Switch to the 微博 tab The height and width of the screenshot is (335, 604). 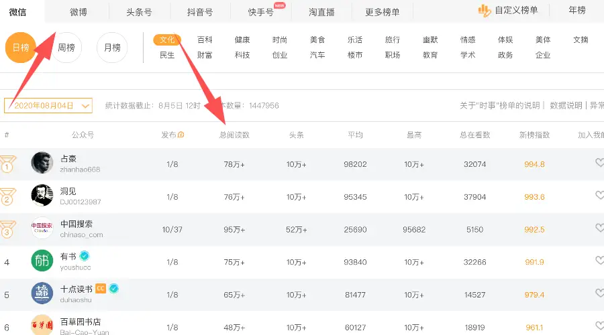[79, 12]
